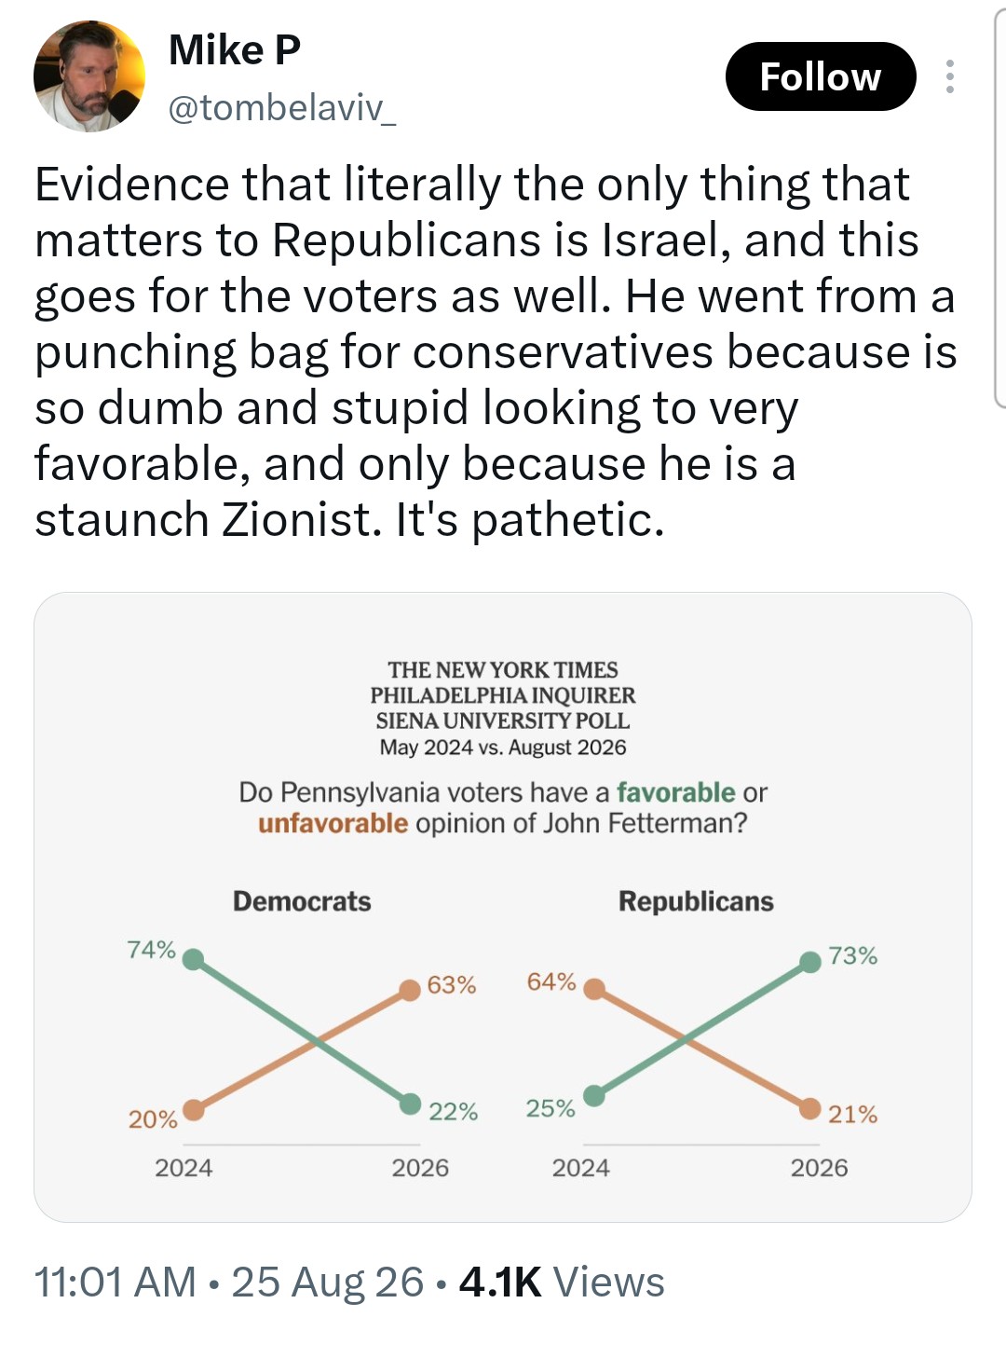Click the orange 64% Republicans data point

click(x=593, y=989)
